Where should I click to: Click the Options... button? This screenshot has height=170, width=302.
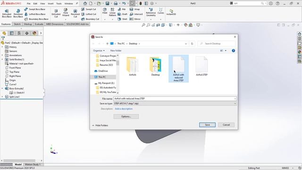coord(126,117)
